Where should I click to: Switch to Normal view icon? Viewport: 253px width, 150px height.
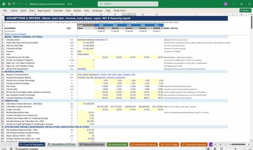[208, 149]
